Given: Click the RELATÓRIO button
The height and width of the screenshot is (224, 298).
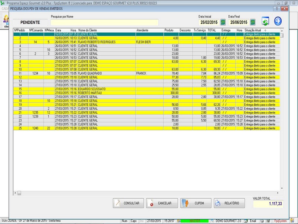Looking at the screenshot, I should point(229,203).
